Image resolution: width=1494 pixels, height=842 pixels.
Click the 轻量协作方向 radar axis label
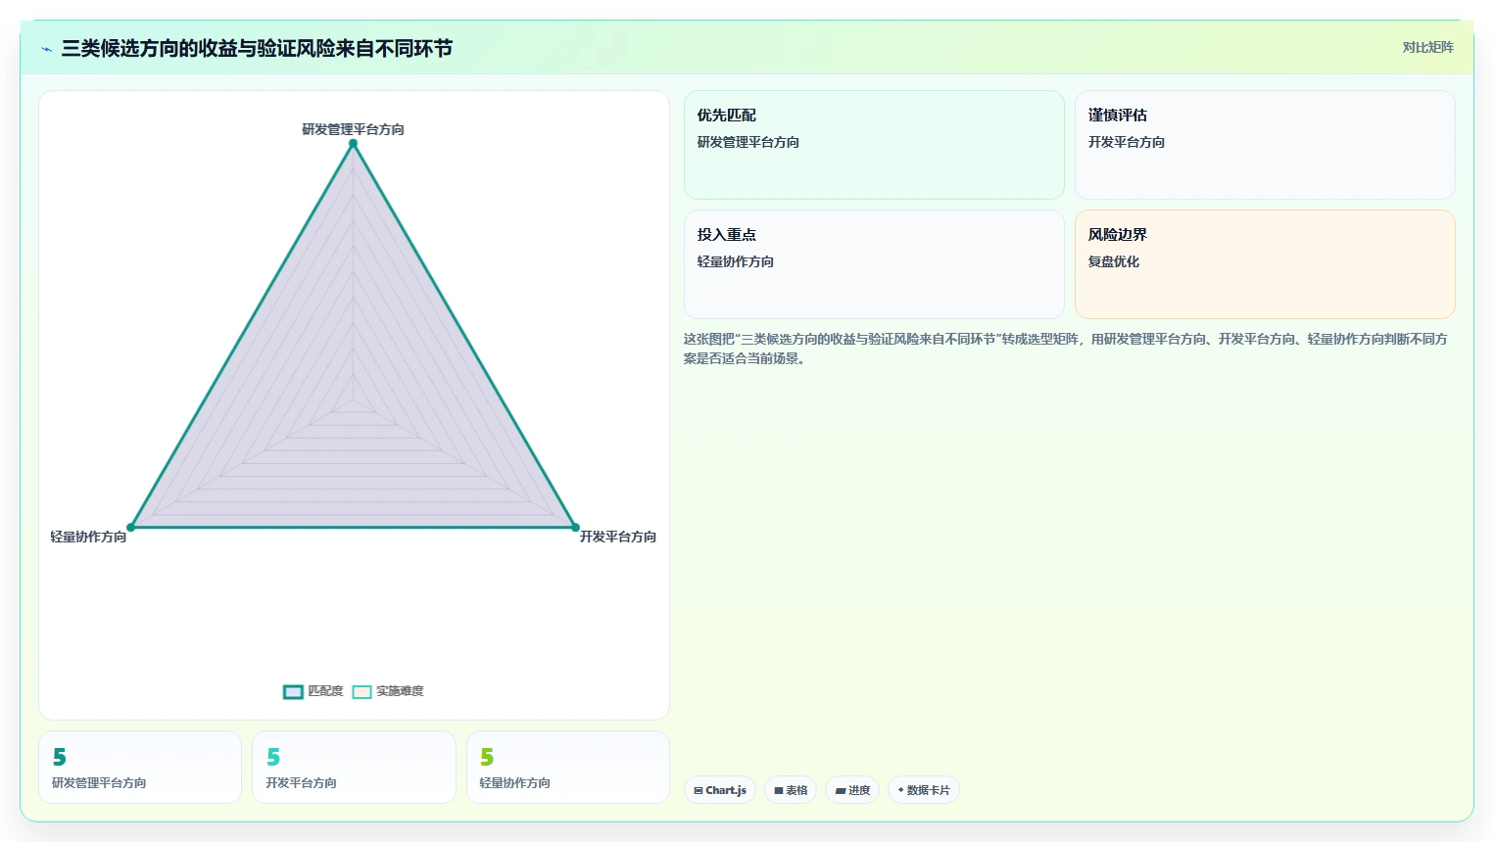pos(88,537)
